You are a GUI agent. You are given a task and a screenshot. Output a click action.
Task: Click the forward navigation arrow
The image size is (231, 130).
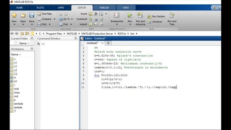click(17, 34)
